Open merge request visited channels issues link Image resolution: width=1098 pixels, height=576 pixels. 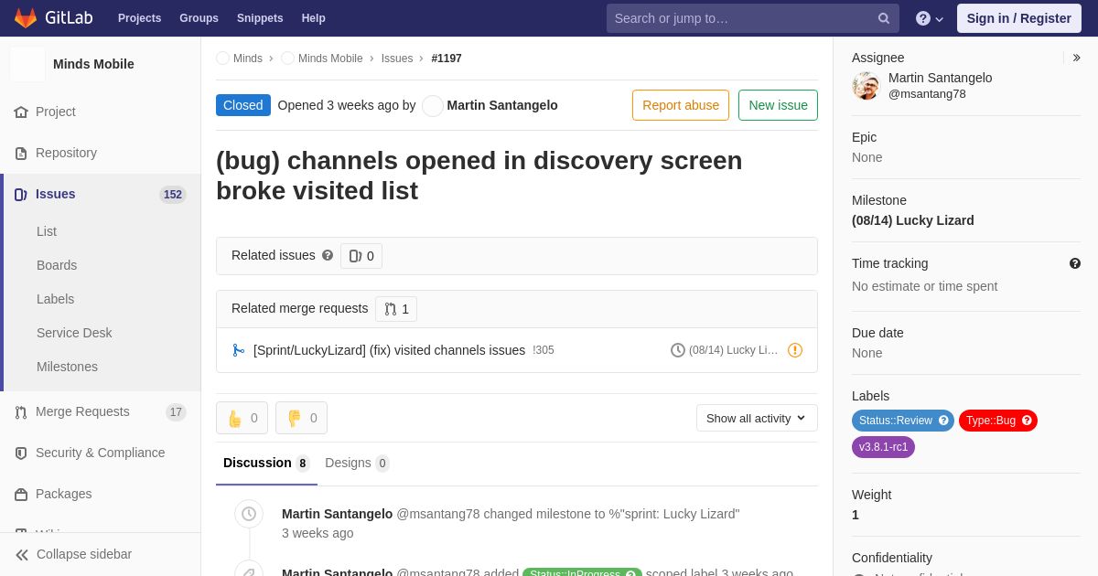[389, 350]
